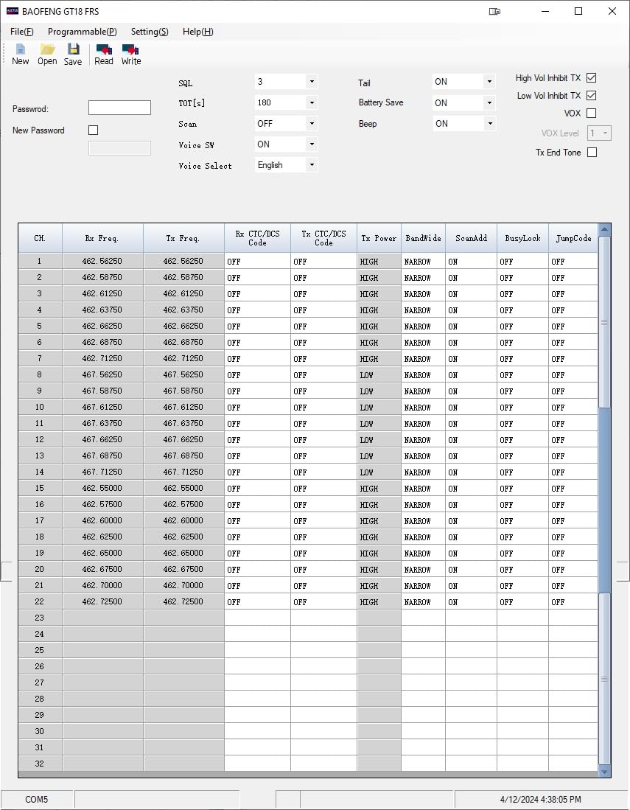Open the Help menu
Image resolution: width=630 pixels, height=810 pixels.
point(197,32)
